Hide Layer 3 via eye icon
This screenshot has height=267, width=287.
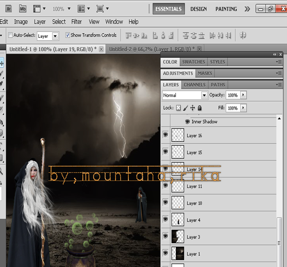166,236
